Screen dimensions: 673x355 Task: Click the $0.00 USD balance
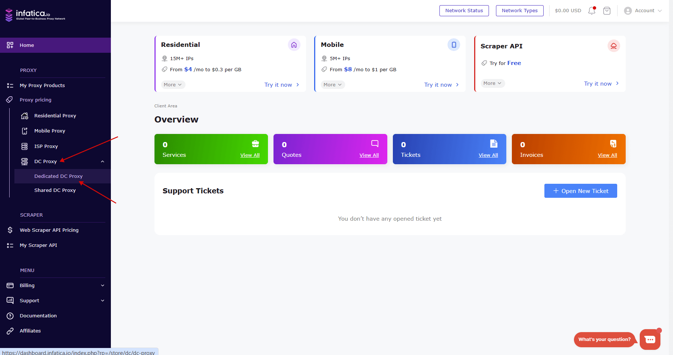pyautogui.click(x=568, y=11)
